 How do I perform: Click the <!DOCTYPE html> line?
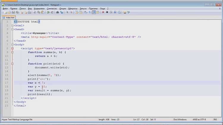[27, 22]
